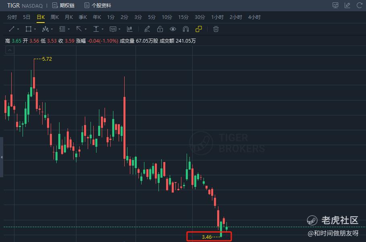Select the line drawing tool

[x=11, y=29]
